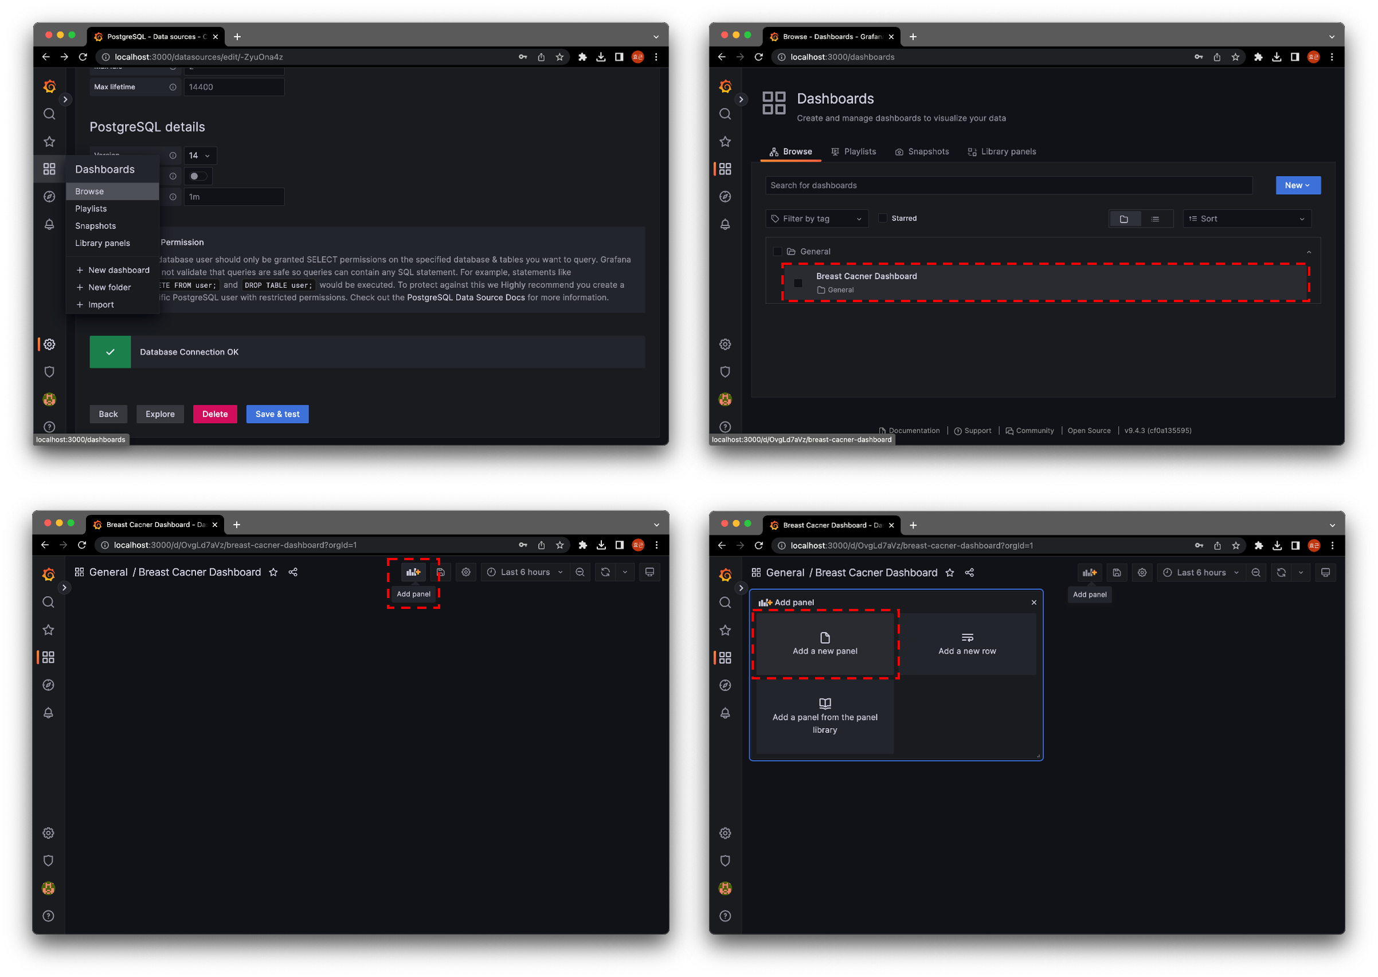Open PostgreSQL version 14 dropdown
The width and height of the screenshot is (1378, 977).
200,155
